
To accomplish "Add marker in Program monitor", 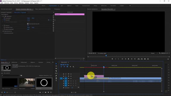I will [x=112, y=59].
